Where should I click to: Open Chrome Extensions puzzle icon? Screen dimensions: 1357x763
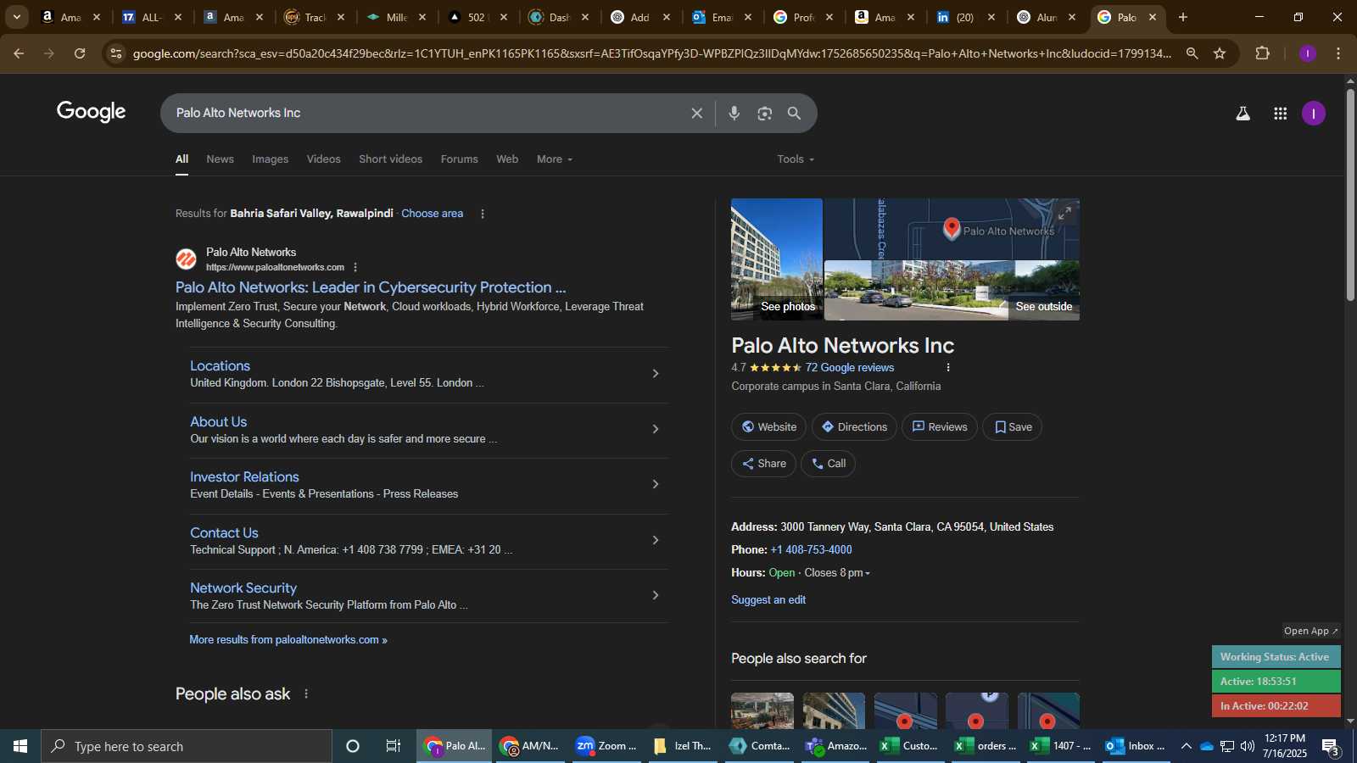pos(1262,53)
